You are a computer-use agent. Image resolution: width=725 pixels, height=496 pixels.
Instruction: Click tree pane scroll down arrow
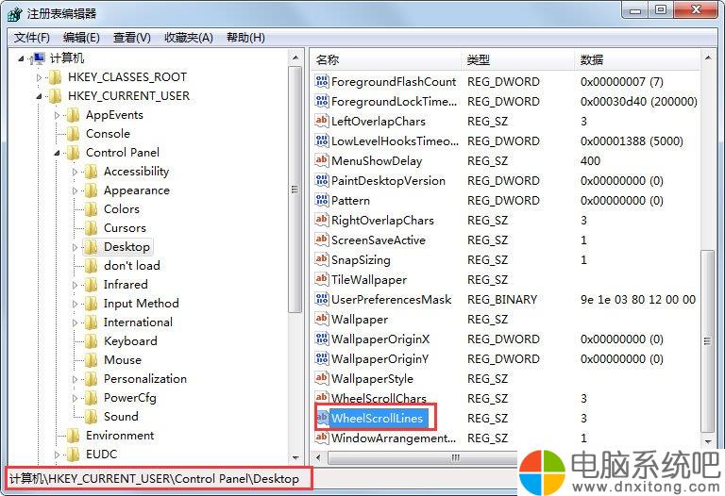295,457
